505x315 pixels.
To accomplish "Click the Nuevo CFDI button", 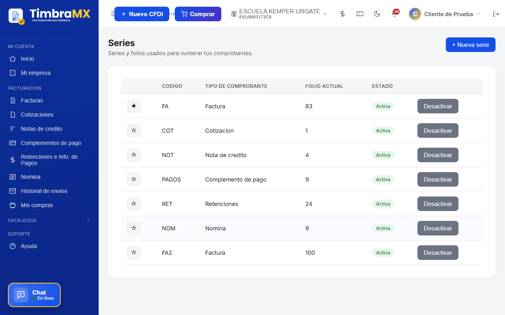I will tap(142, 14).
